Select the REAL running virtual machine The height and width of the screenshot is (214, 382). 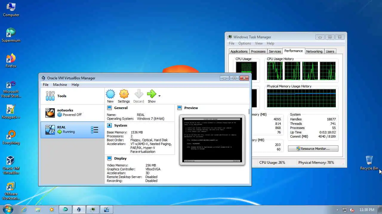point(73,130)
